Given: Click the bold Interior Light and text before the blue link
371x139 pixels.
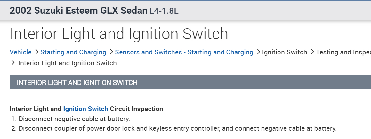Looking at the screenshot, I should (x=36, y=109).
